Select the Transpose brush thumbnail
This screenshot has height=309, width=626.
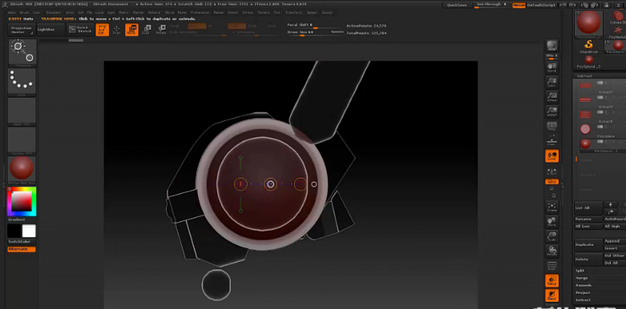pos(22,52)
